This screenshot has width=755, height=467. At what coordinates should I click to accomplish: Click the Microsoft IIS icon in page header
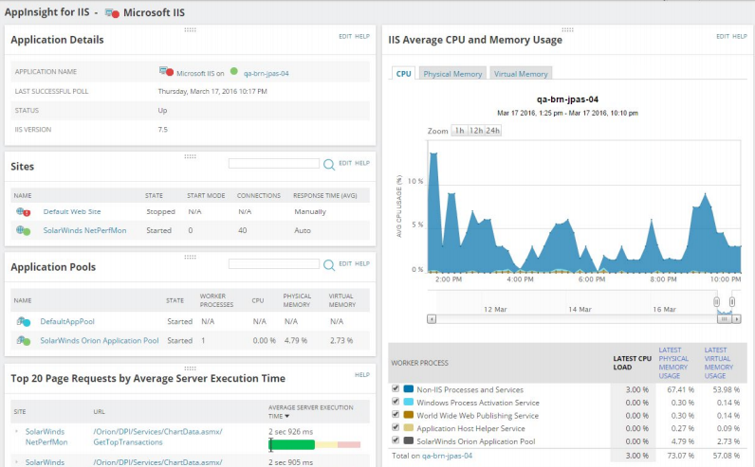(x=114, y=13)
